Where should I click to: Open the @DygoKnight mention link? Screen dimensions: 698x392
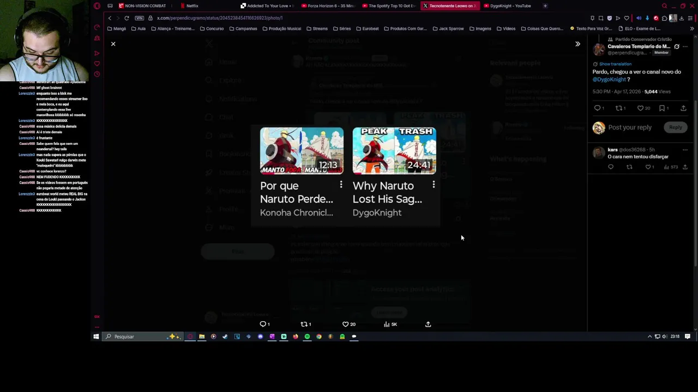[x=609, y=79]
